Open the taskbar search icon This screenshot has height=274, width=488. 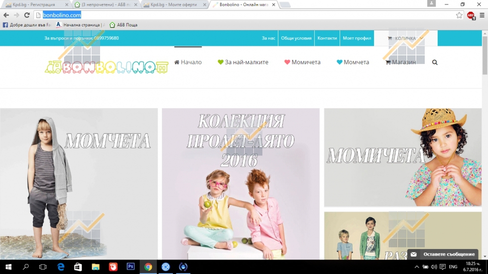tap(26, 267)
